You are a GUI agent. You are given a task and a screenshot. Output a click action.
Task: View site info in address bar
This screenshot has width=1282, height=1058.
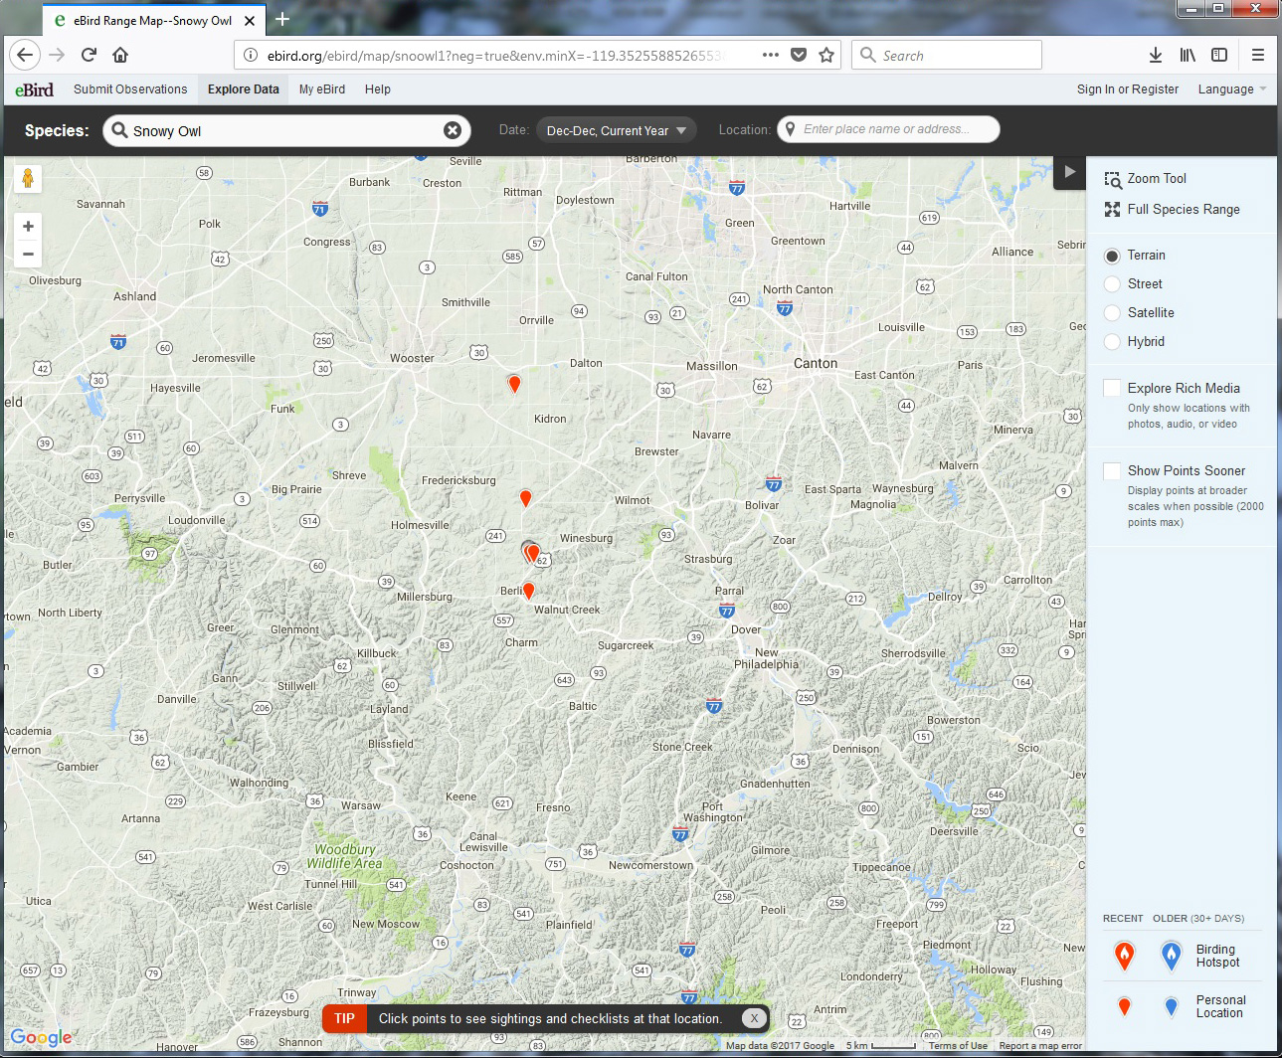(x=251, y=55)
